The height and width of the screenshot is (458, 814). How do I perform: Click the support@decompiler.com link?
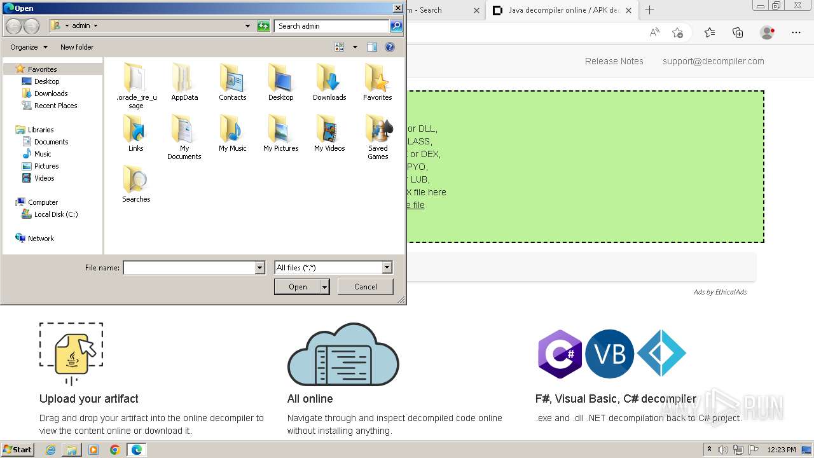point(714,61)
